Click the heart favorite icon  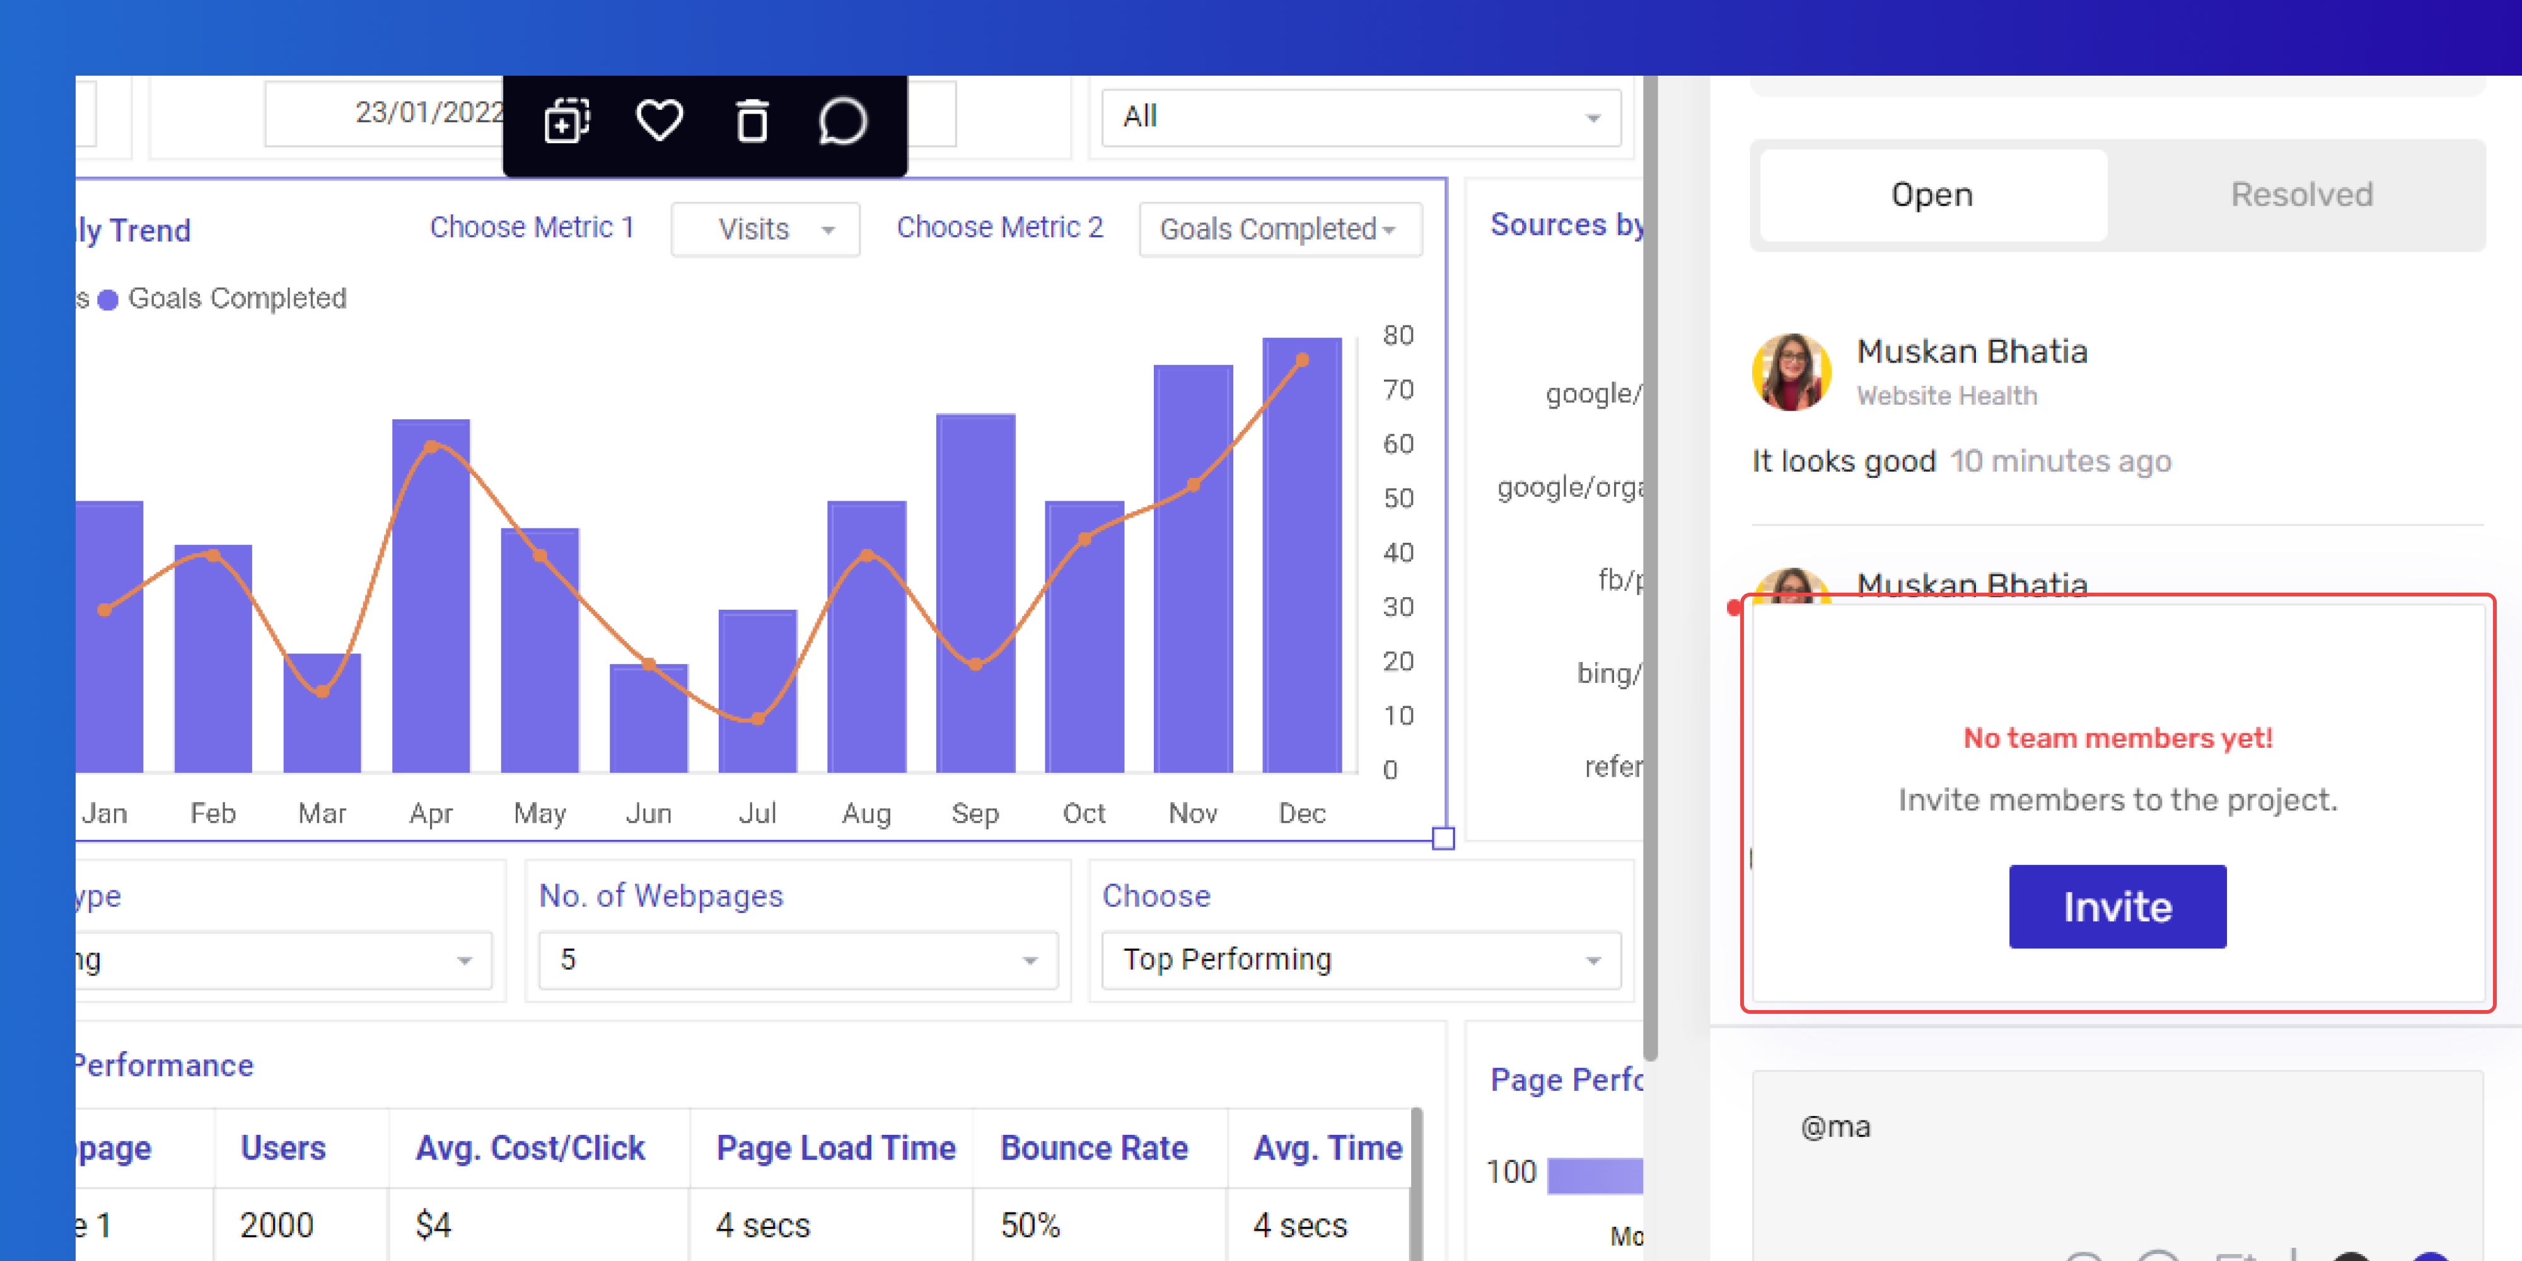coord(659,122)
